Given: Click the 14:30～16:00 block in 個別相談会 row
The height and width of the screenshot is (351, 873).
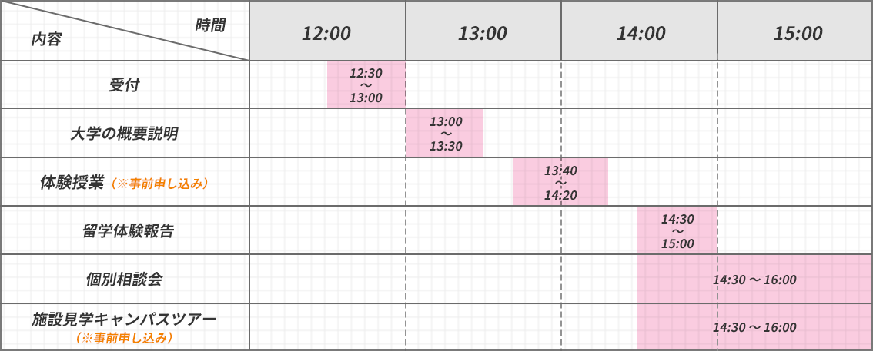Looking at the screenshot, I should [754, 280].
